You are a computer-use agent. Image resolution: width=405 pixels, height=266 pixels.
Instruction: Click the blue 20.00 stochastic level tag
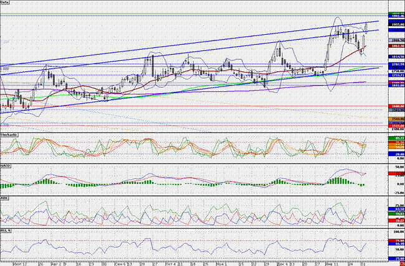click(x=396, y=154)
